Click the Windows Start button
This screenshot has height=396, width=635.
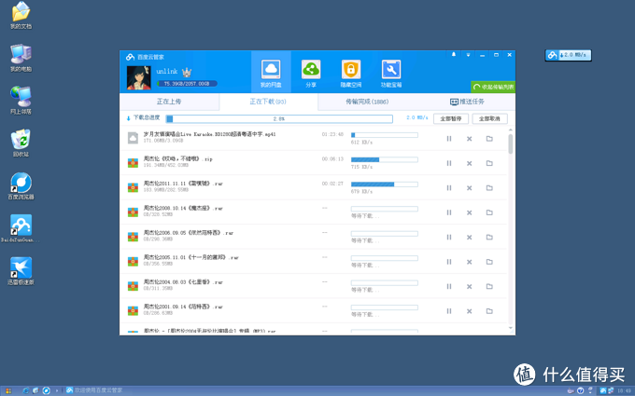8,390
